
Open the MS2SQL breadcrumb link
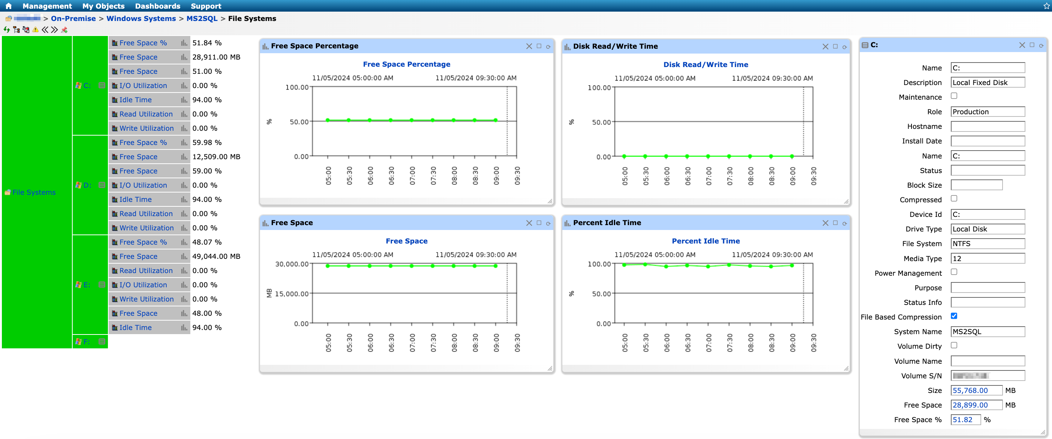pos(202,18)
